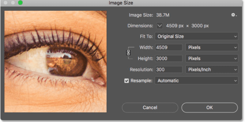Confirm with the OK button
245x122 pixels.
tap(209, 107)
